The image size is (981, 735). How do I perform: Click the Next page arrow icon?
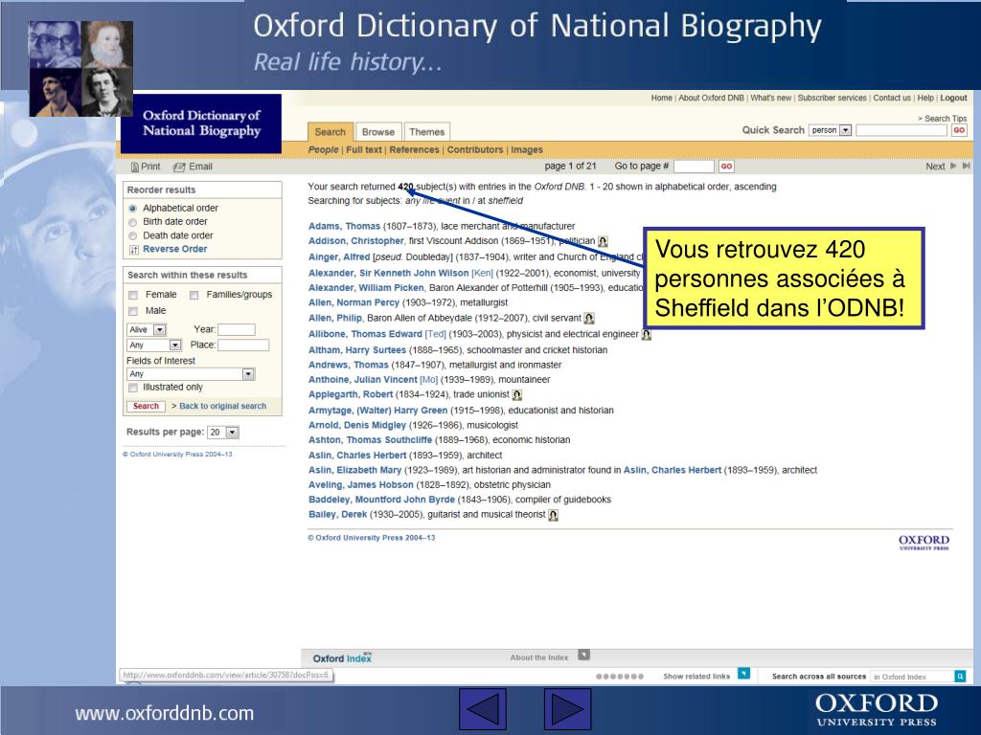[x=953, y=167]
